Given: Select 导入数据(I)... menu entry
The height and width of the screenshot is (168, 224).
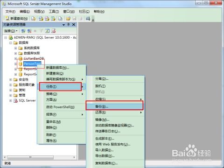Looking at the screenshot, I should 104,150.
